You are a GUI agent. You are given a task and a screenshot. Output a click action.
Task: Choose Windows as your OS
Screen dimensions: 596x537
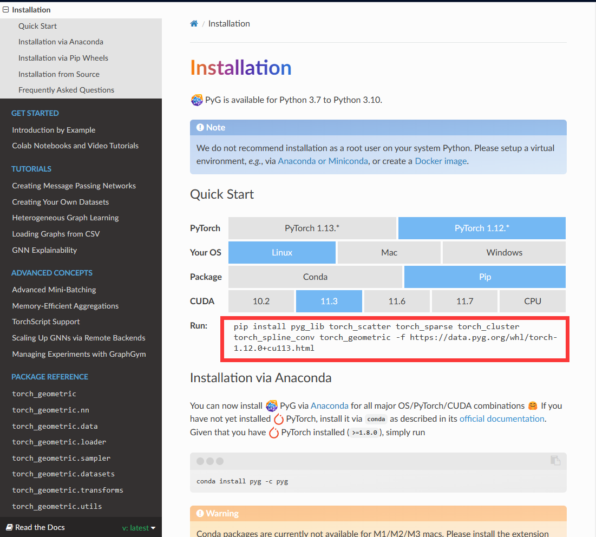pos(505,252)
